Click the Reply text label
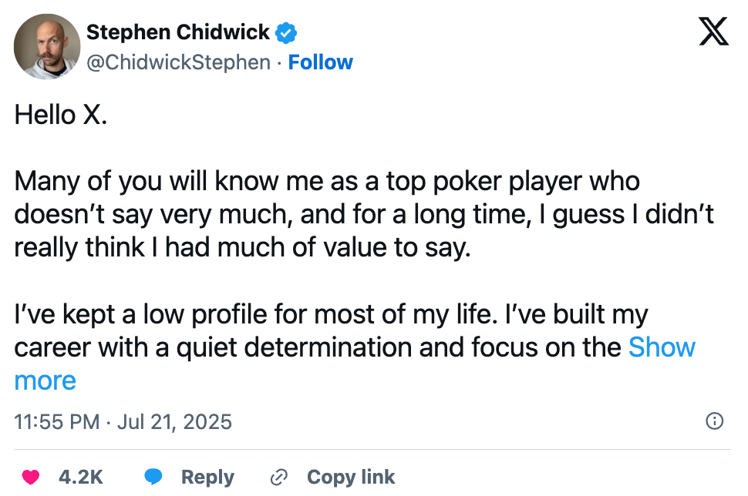Viewport: 748px width, 496px height. (x=207, y=478)
